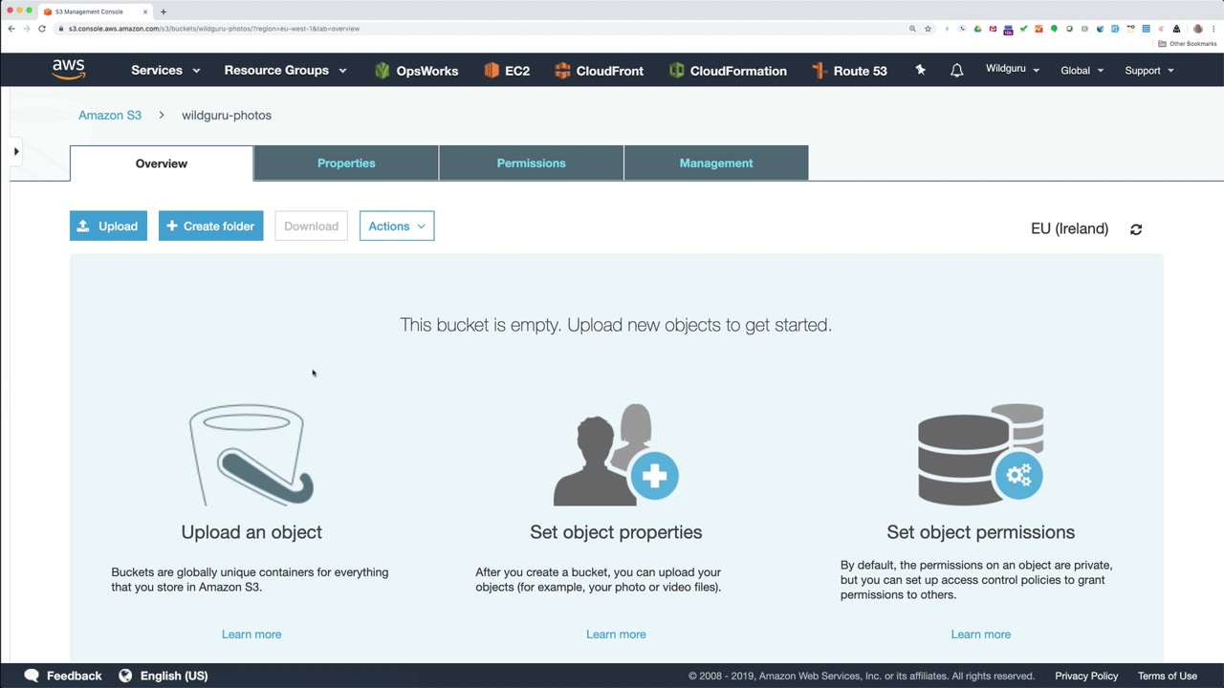Open the CloudFront shortcut
This screenshot has height=688, width=1224.
tap(599, 71)
